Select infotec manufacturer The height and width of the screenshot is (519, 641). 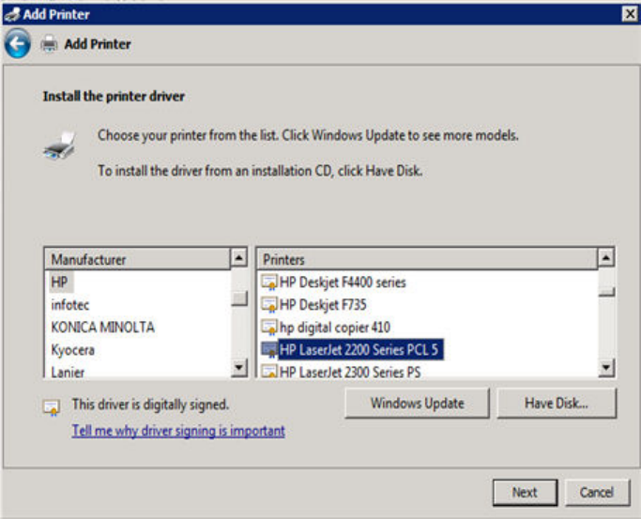pos(69,305)
